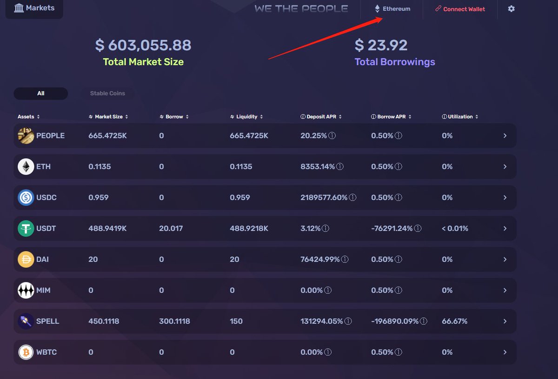This screenshot has width=558, height=379.
Task: Expand the ETH row chevron
Action: coord(505,166)
